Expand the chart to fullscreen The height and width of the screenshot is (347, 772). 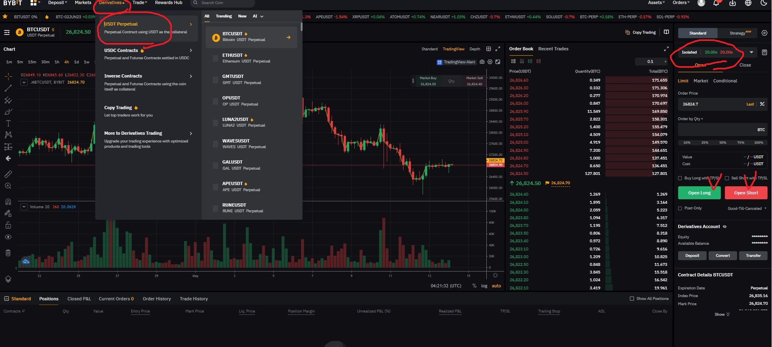(498, 49)
